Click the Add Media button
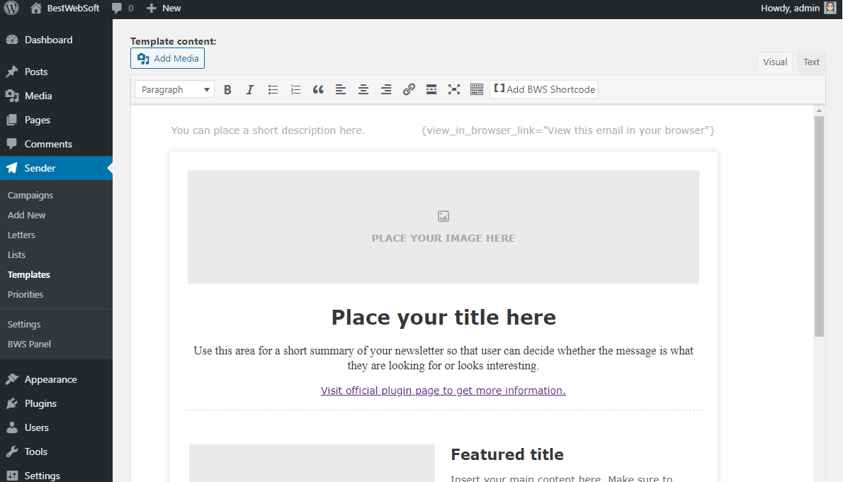This screenshot has width=843, height=482. coord(167,58)
